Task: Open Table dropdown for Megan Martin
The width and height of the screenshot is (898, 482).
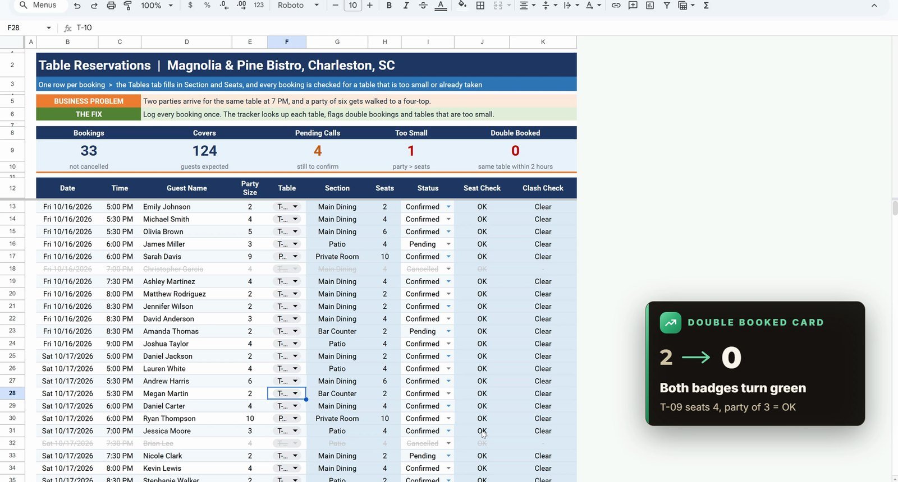Action: tap(295, 393)
